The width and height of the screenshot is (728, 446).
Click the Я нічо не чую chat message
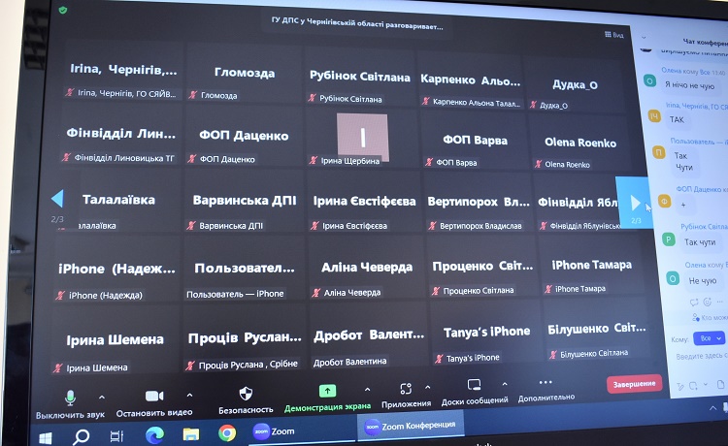click(x=689, y=85)
